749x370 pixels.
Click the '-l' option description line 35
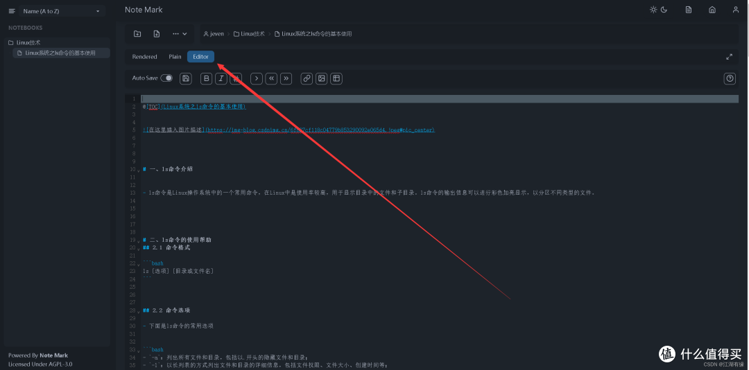coord(265,365)
